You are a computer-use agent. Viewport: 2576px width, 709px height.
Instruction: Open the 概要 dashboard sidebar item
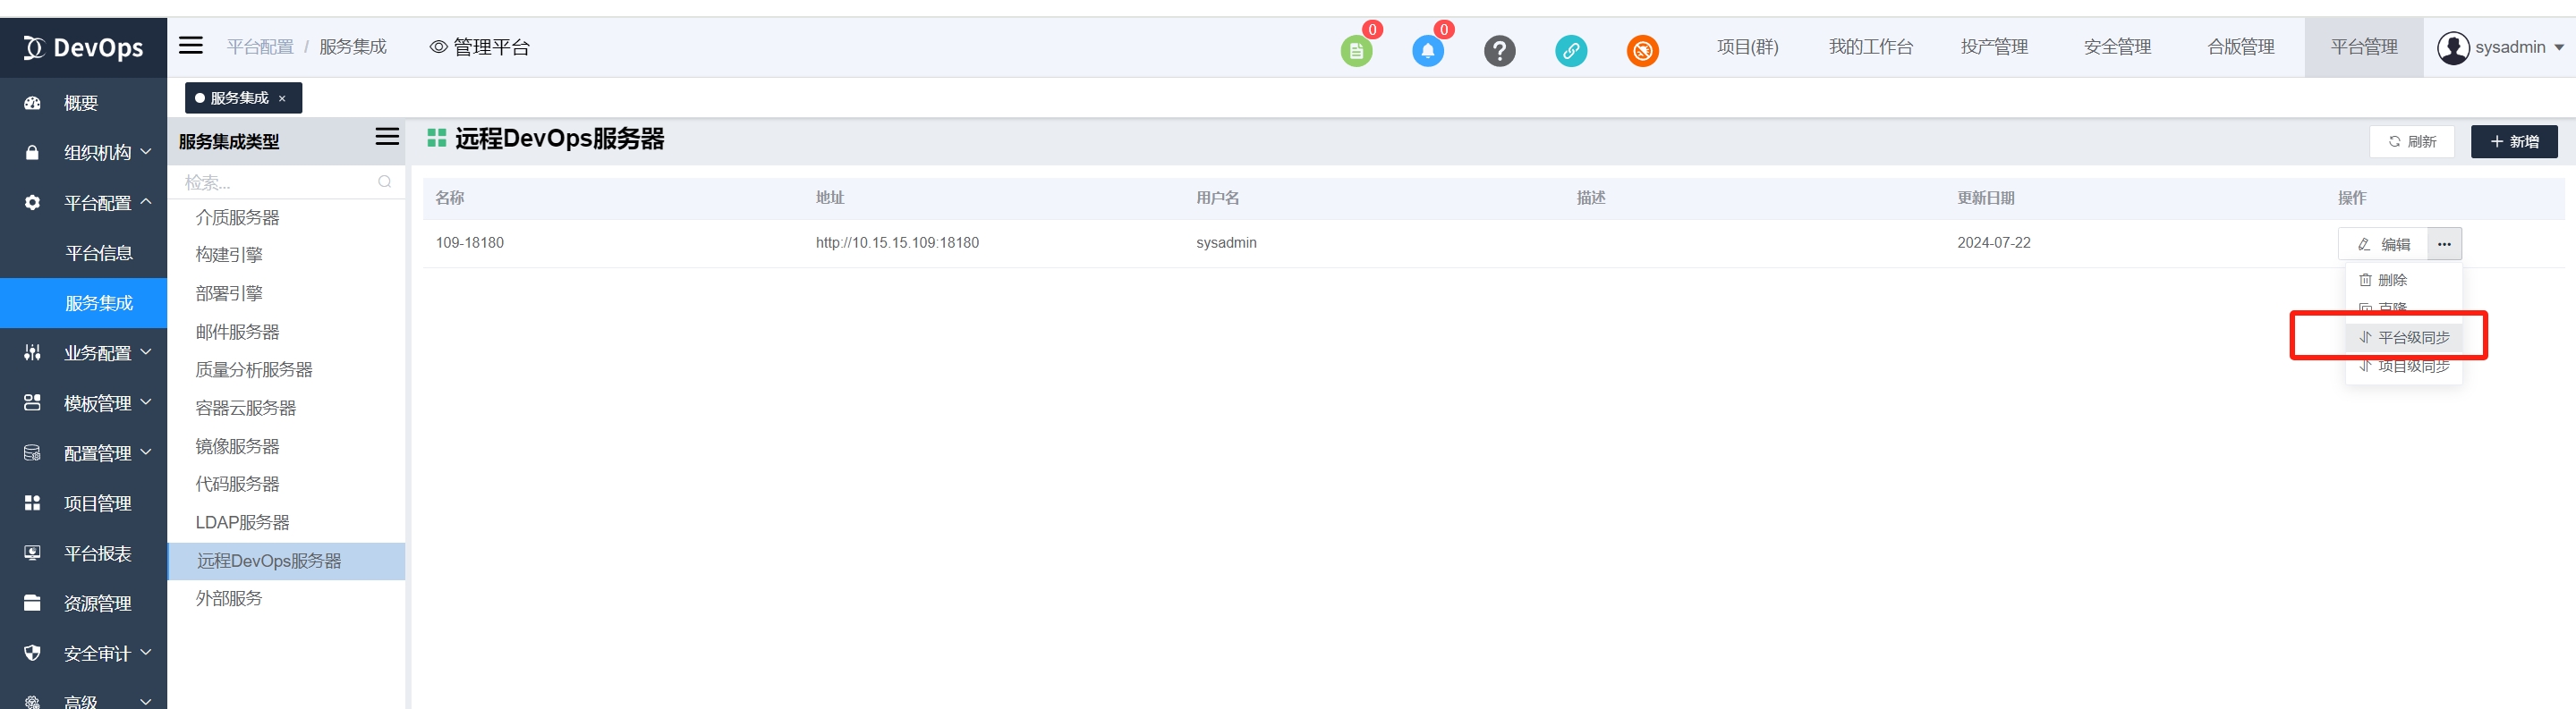coord(83,103)
